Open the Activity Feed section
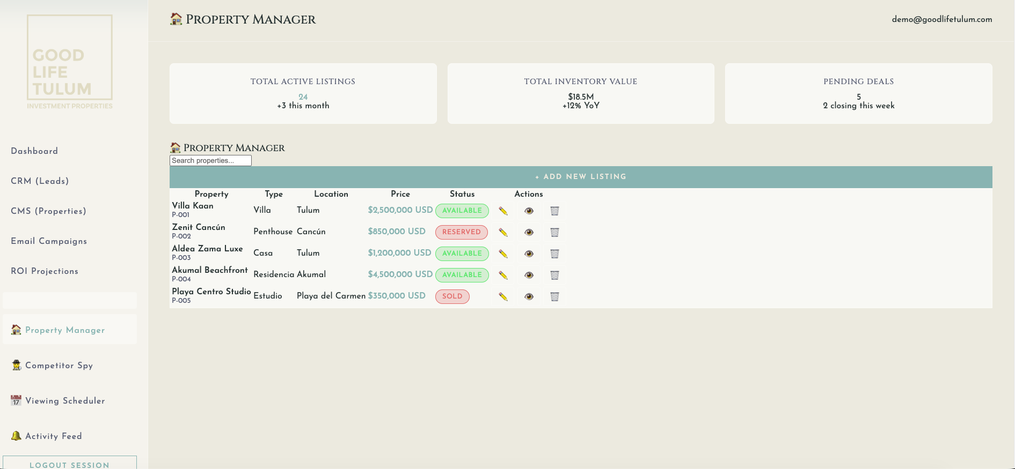1015x469 pixels. pos(54,436)
